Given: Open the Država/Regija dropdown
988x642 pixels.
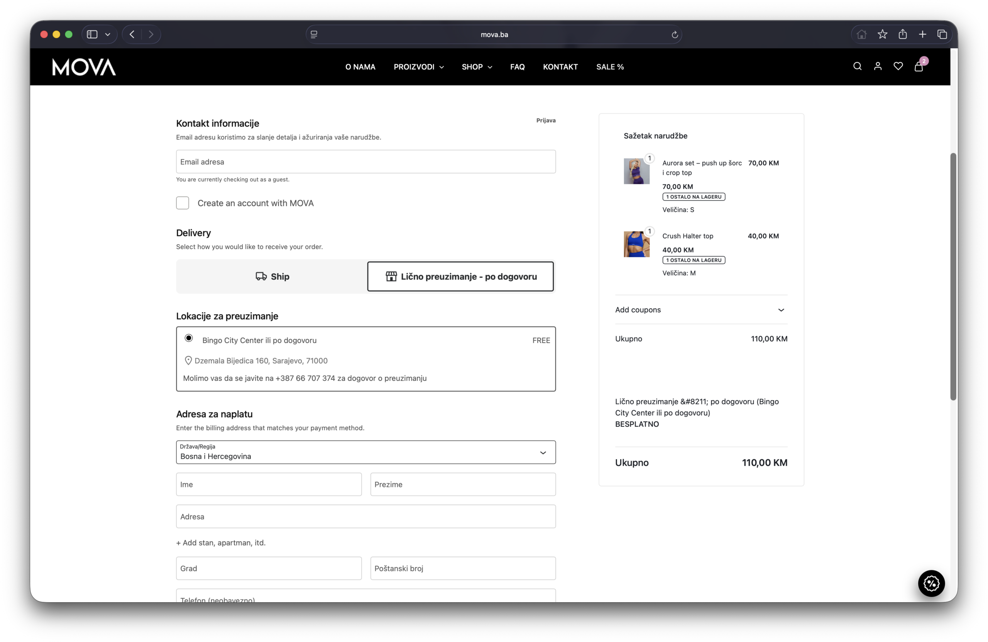Looking at the screenshot, I should point(366,452).
